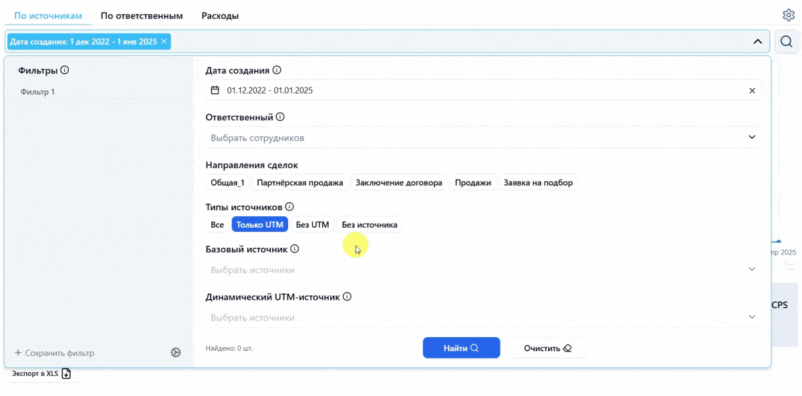Switch to По ответственным tab

142,15
